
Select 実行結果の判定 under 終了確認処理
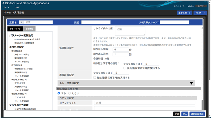[21, 72]
